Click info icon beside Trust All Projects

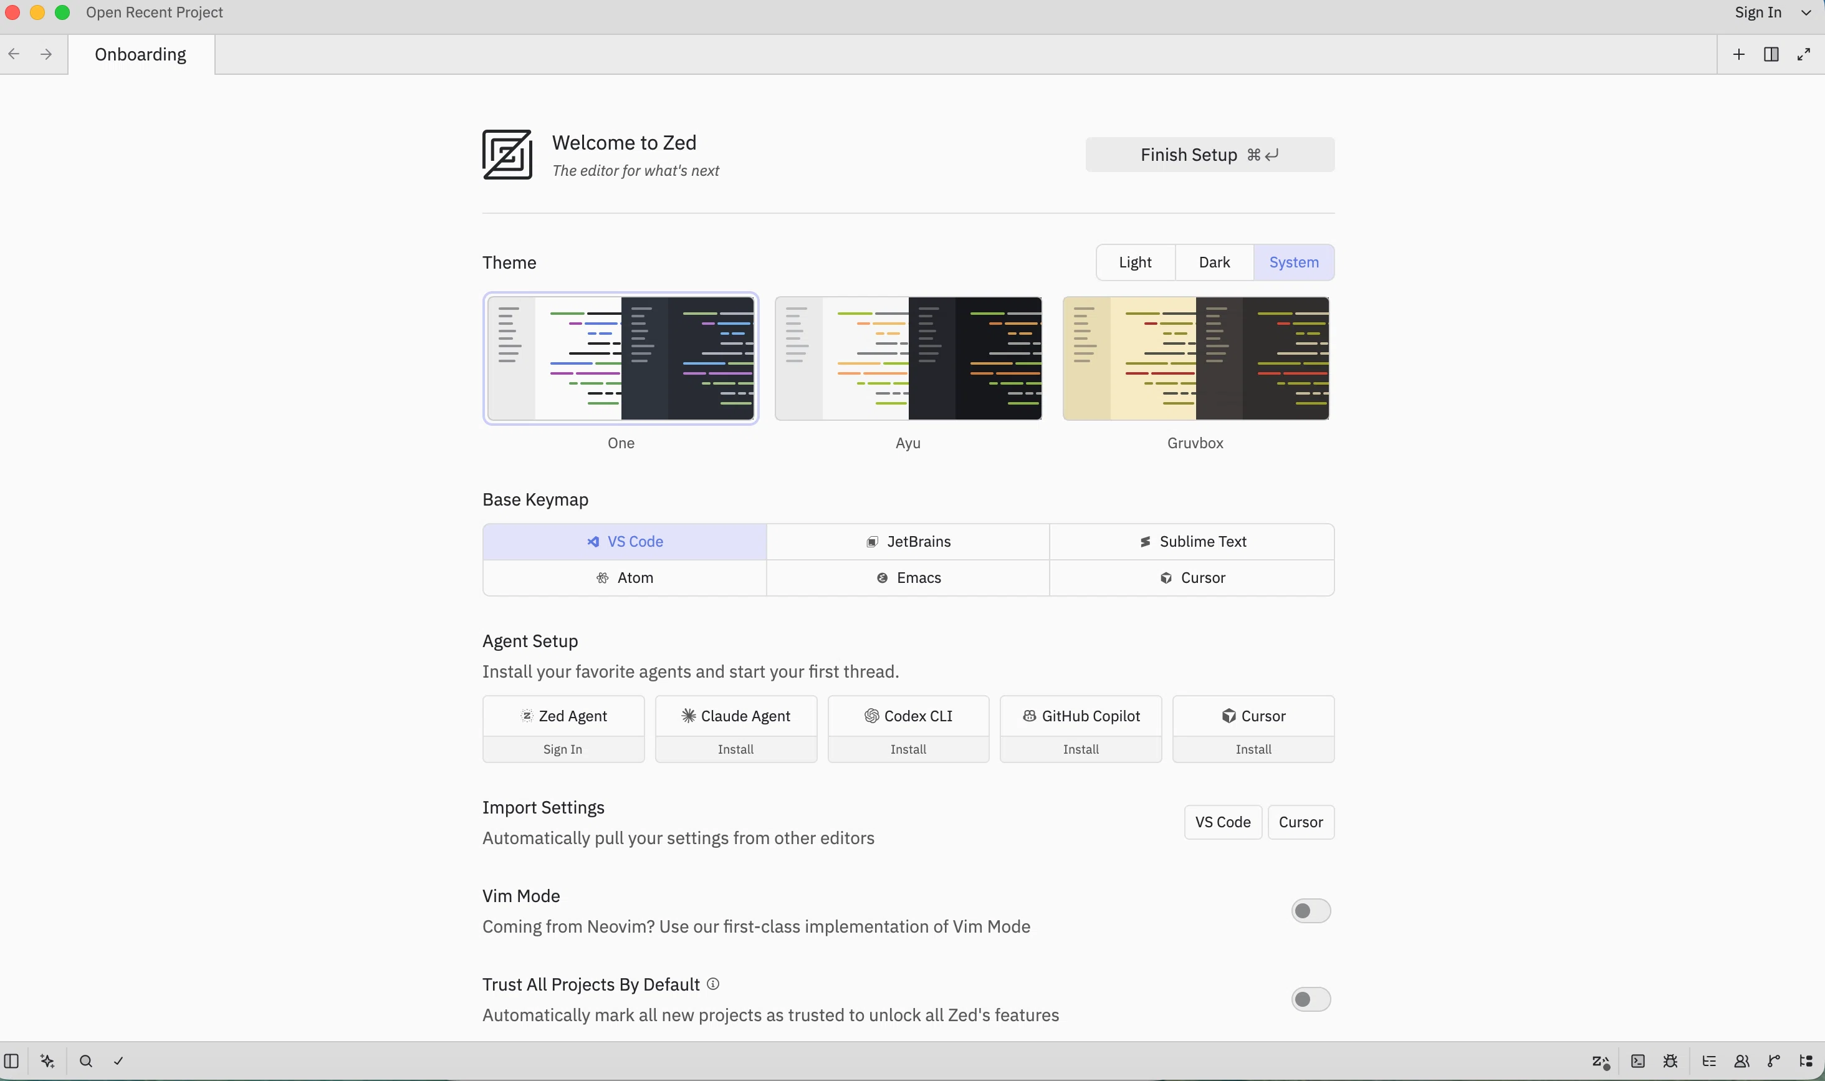[x=713, y=983]
